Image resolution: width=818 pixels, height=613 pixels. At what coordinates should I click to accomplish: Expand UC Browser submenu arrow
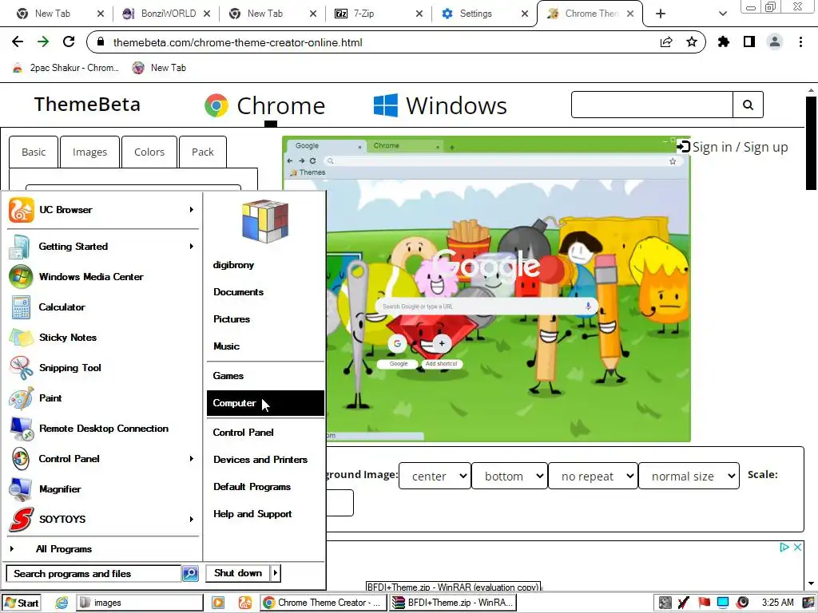[192, 210]
